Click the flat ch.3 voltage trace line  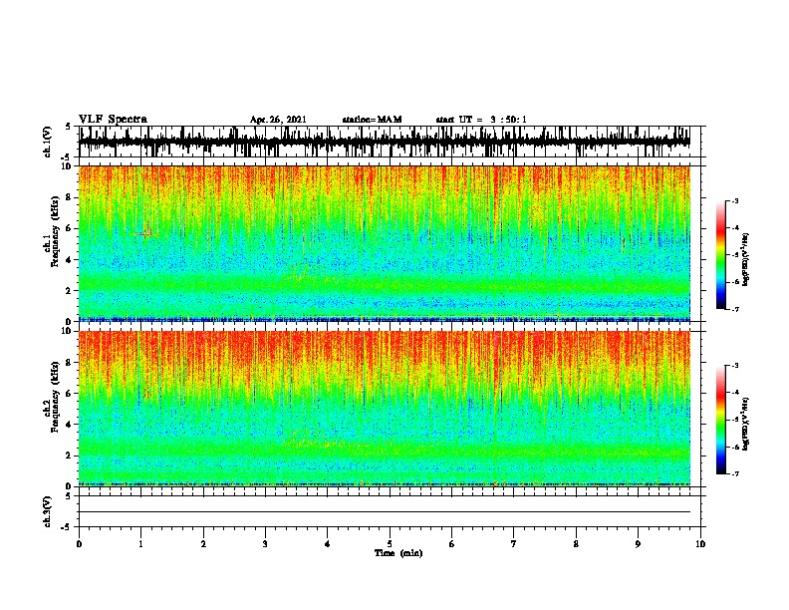[385, 512]
